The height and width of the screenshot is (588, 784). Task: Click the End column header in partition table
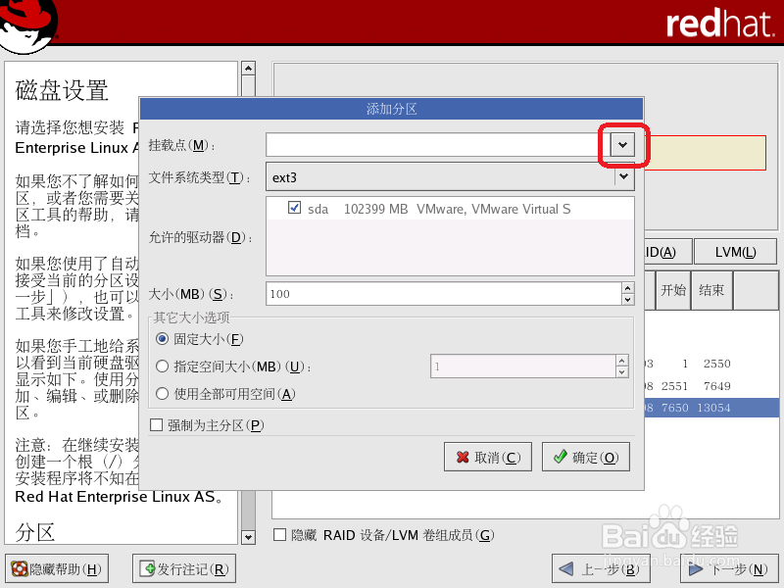711,290
